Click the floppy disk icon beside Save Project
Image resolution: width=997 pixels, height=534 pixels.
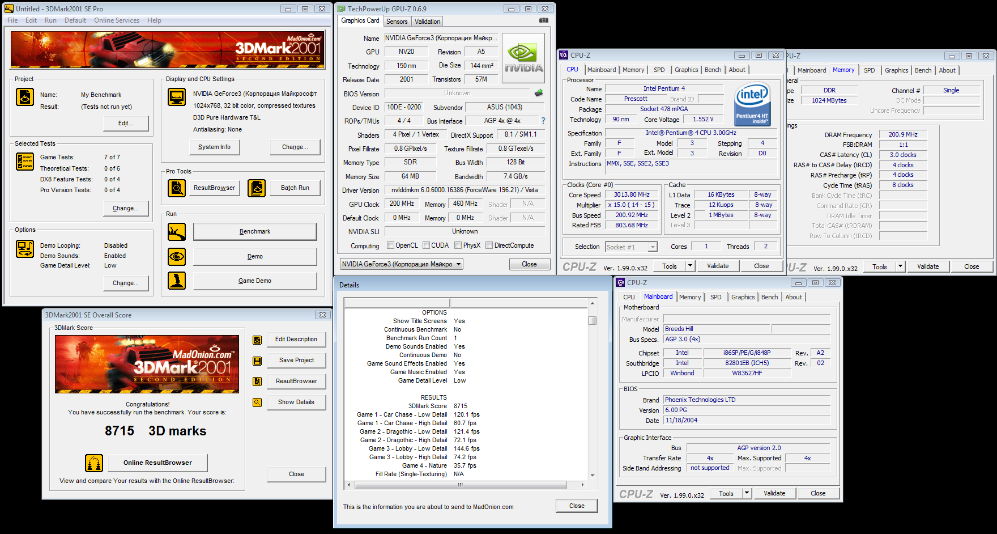tap(257, 361)
